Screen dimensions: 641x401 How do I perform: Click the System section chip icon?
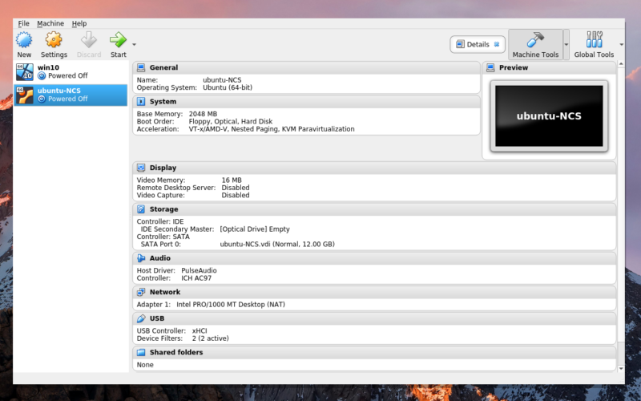click(x=141, y=102)
